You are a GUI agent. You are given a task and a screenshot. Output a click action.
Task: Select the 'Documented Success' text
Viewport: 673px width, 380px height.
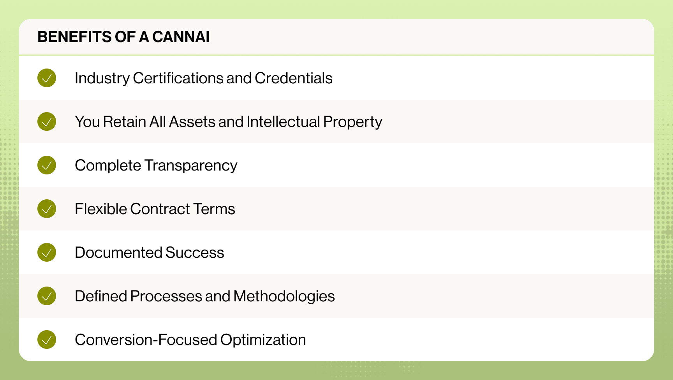(x=149, y=253)
